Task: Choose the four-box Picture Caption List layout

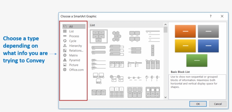Action: pyautogui.click(x=134, y=36)
